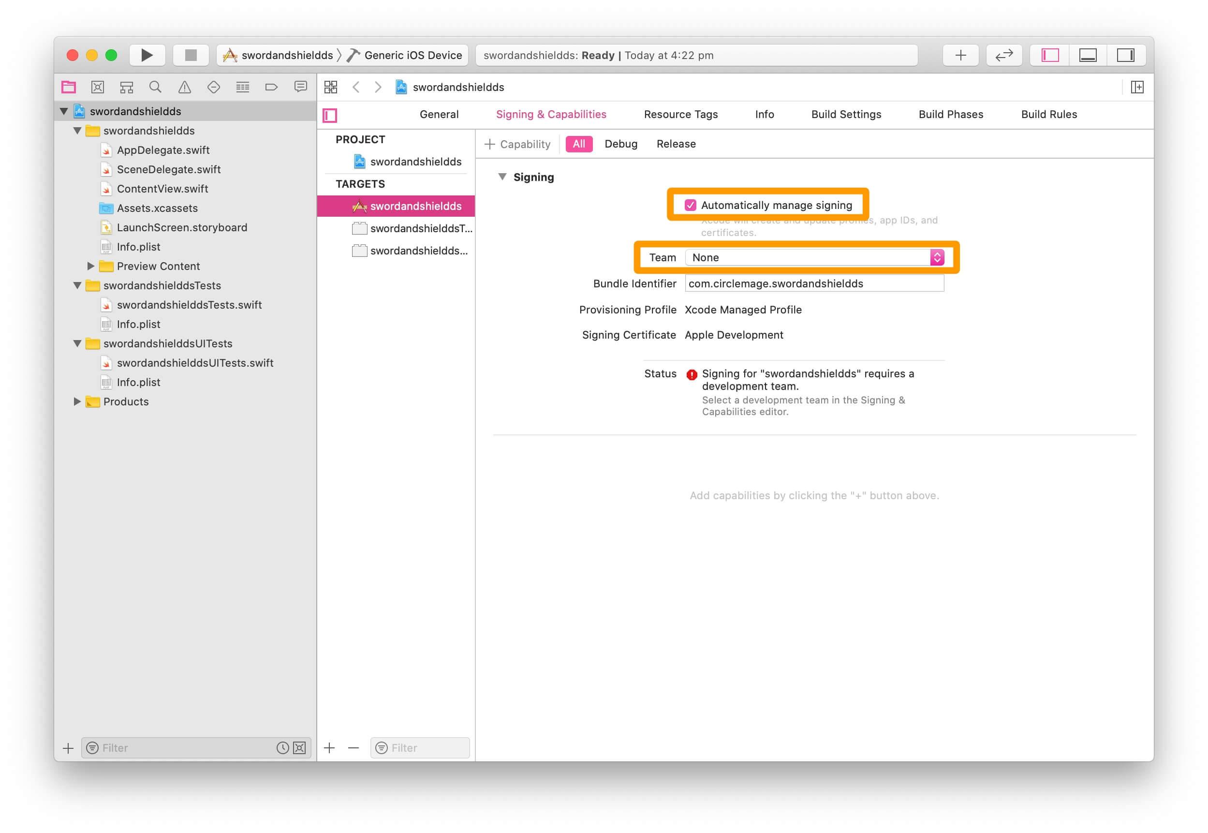Click the Signing & Capabilities tab
1208x833 pixels.
click(551, 114)
